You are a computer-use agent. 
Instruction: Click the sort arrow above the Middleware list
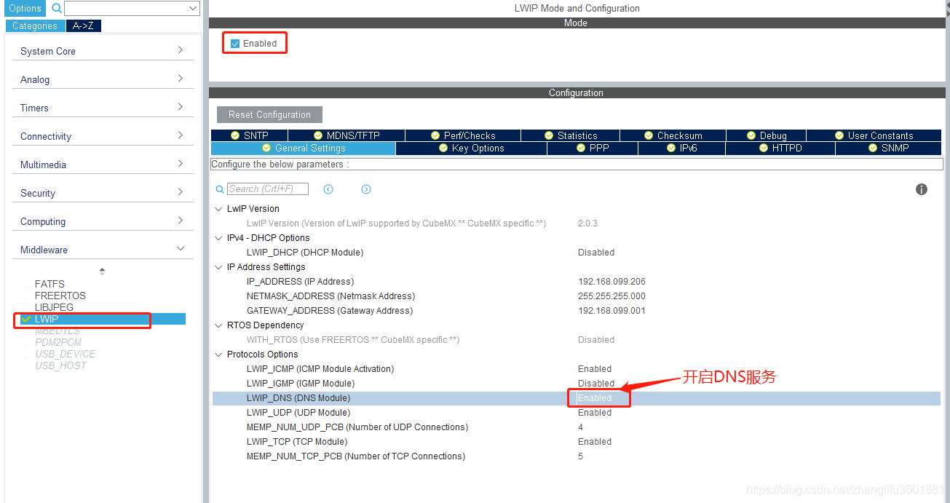click(x=102, y=269)
